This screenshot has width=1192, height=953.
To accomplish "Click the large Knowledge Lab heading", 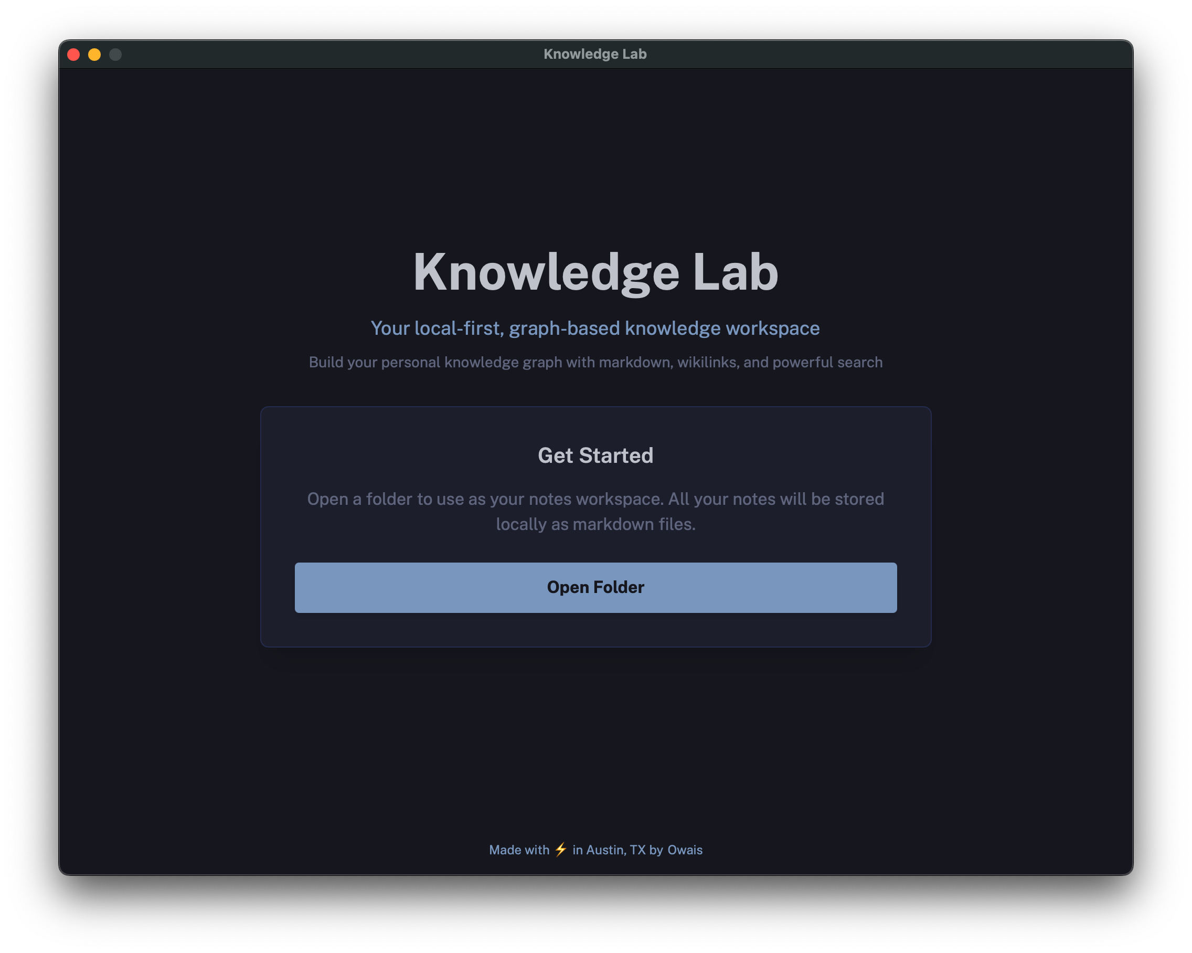I will coord(595,272).
